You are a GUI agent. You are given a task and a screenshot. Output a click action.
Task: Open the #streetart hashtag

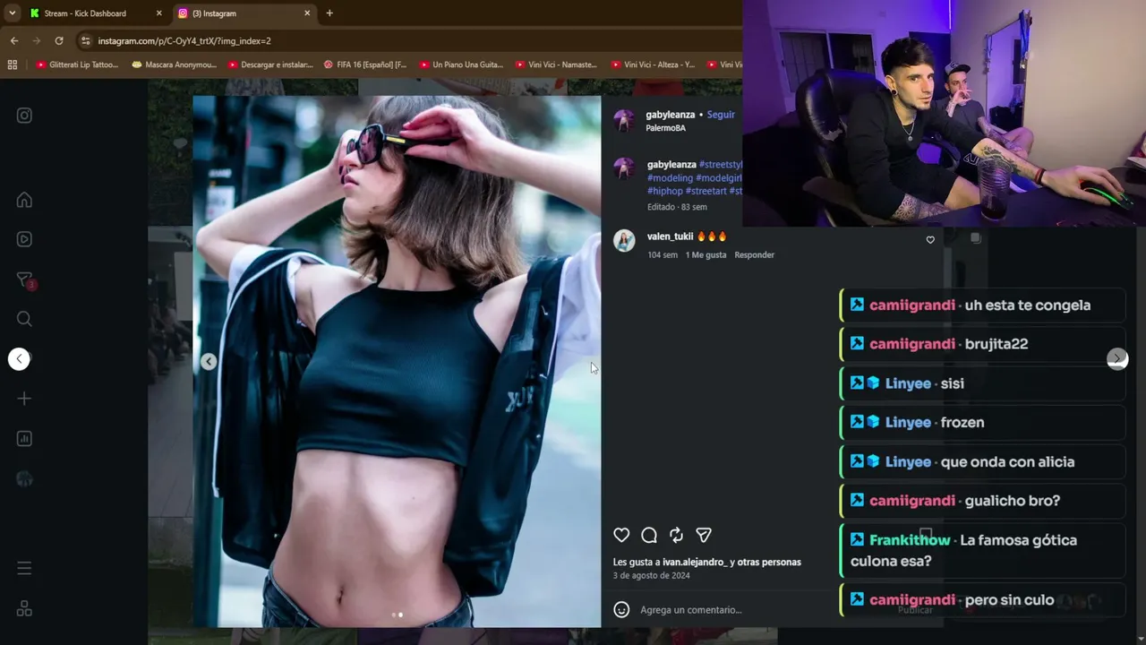(706, 191)
